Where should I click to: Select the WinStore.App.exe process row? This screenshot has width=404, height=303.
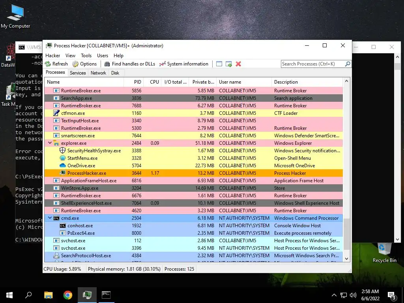point(194,188)
